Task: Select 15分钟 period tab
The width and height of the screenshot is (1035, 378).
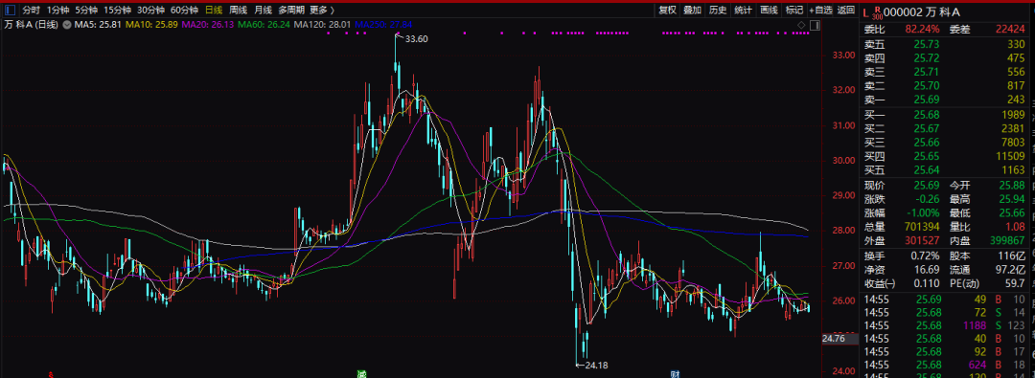Action: (x=117, y=10)
